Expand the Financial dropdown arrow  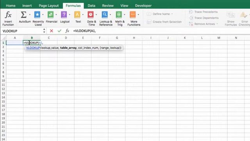[x=56, y=14]
